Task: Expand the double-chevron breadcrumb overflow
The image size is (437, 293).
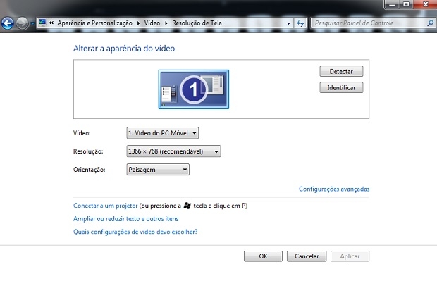Action: click(x=51, y=23)
